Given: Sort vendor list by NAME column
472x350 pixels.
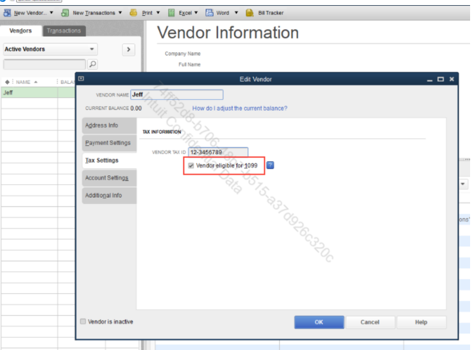Looking at the screenshot, I should [x=26, y=82].
